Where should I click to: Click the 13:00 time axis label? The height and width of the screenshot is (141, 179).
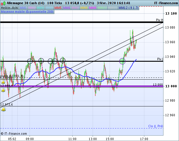tap(93, 139)
